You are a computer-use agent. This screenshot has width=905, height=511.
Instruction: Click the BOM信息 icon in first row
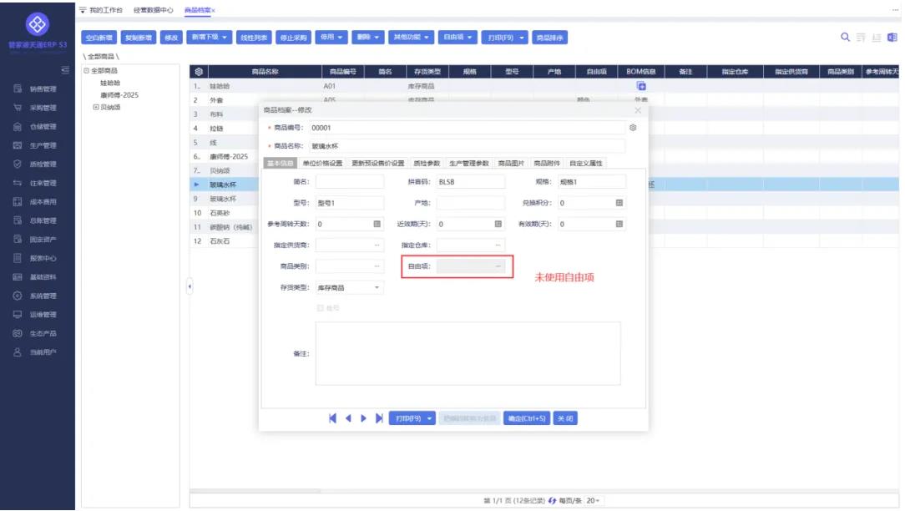(641, 86)
